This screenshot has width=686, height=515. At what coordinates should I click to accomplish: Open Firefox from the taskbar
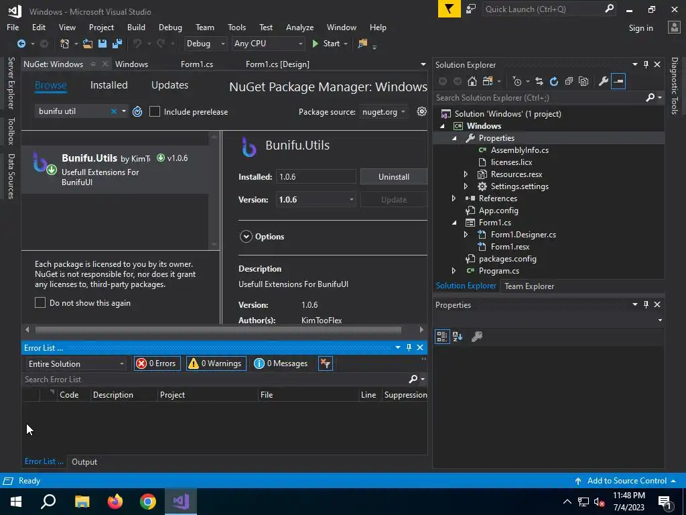[115, 502]
